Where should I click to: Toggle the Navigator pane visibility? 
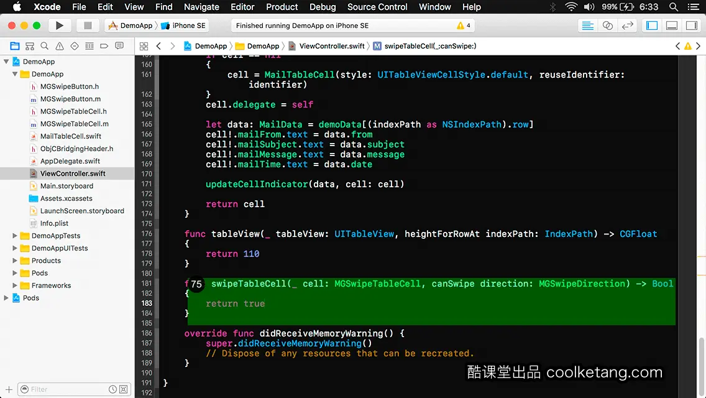point(652,25)
